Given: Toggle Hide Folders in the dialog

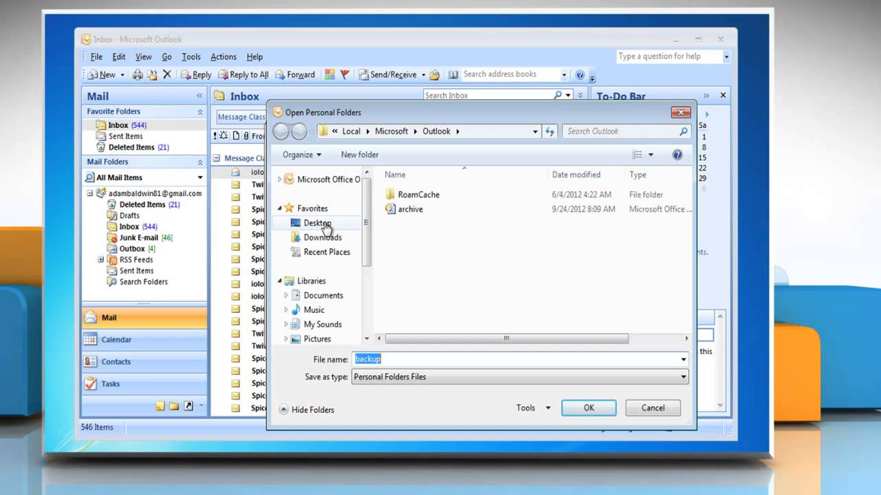Looking at the screenshot, I should coord(306,410).
